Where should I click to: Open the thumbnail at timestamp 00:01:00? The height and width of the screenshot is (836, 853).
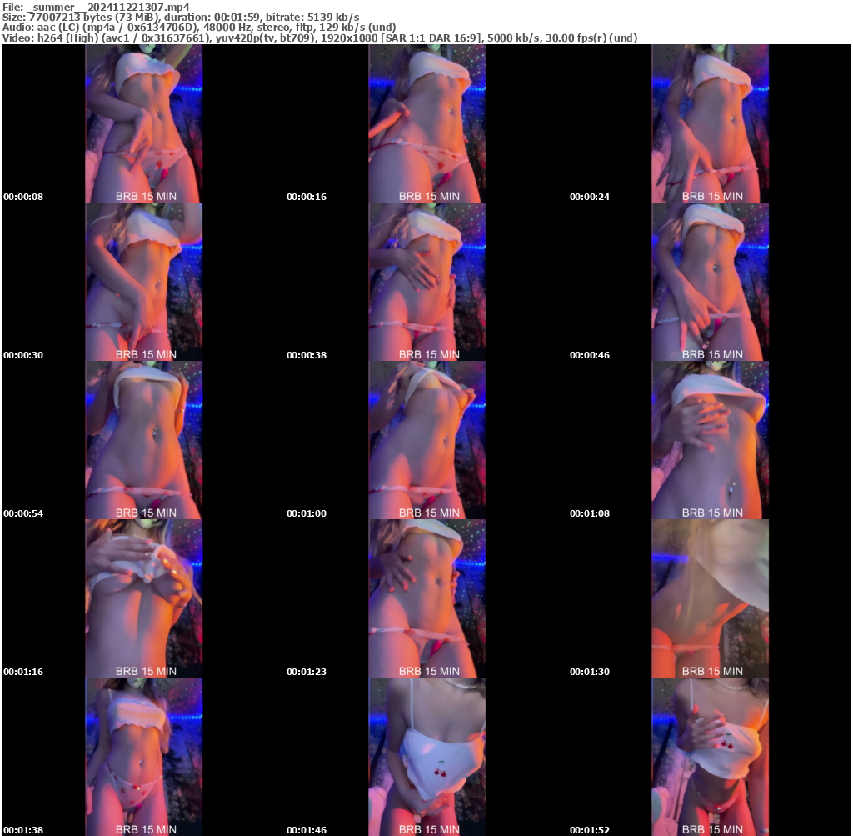425,438
